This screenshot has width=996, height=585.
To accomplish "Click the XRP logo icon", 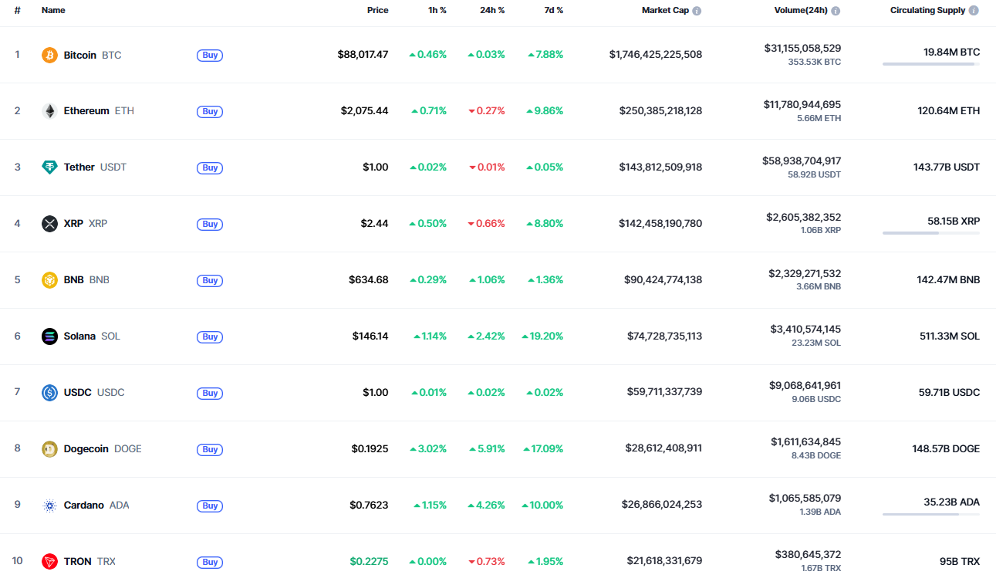I will 49,224.
